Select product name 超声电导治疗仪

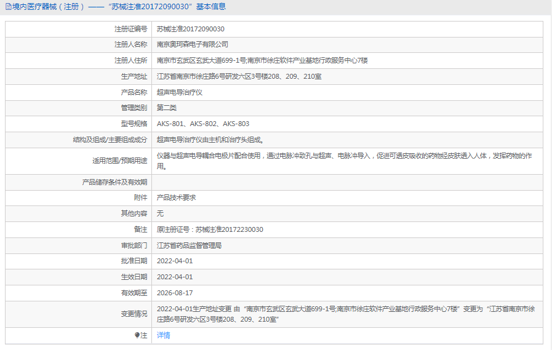tap(180, 92)
